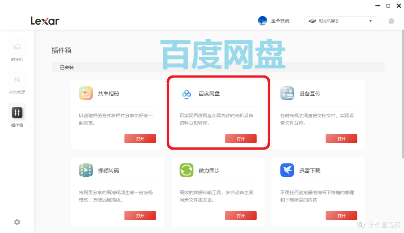Click the vertical scrollbar on right
The height and width of the screenshot is (233, 404).
(x=403, y=94)
